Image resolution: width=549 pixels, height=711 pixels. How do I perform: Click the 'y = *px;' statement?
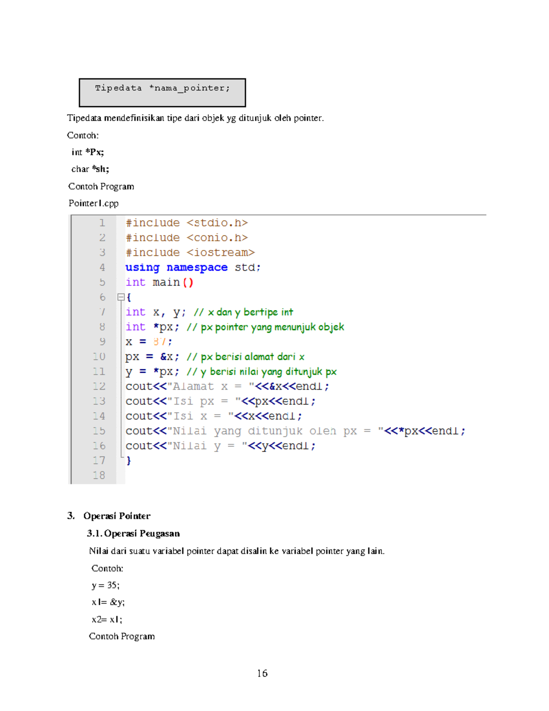pos(152,372)
